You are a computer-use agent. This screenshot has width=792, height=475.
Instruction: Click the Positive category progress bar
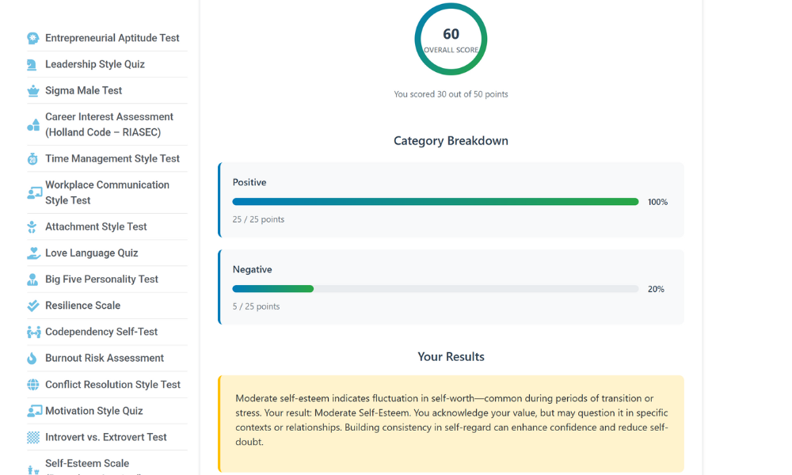click(x=434, y=202)
